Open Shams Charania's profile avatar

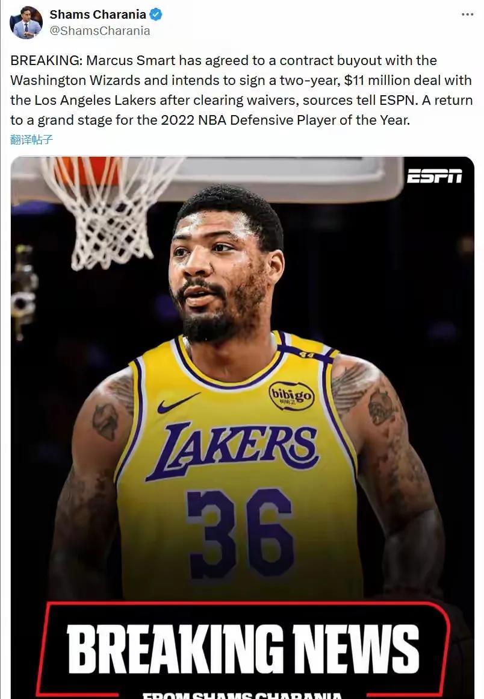(x=26, y=23)
